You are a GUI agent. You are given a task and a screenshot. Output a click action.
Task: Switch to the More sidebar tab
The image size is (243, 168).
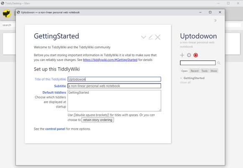[214, 71]
